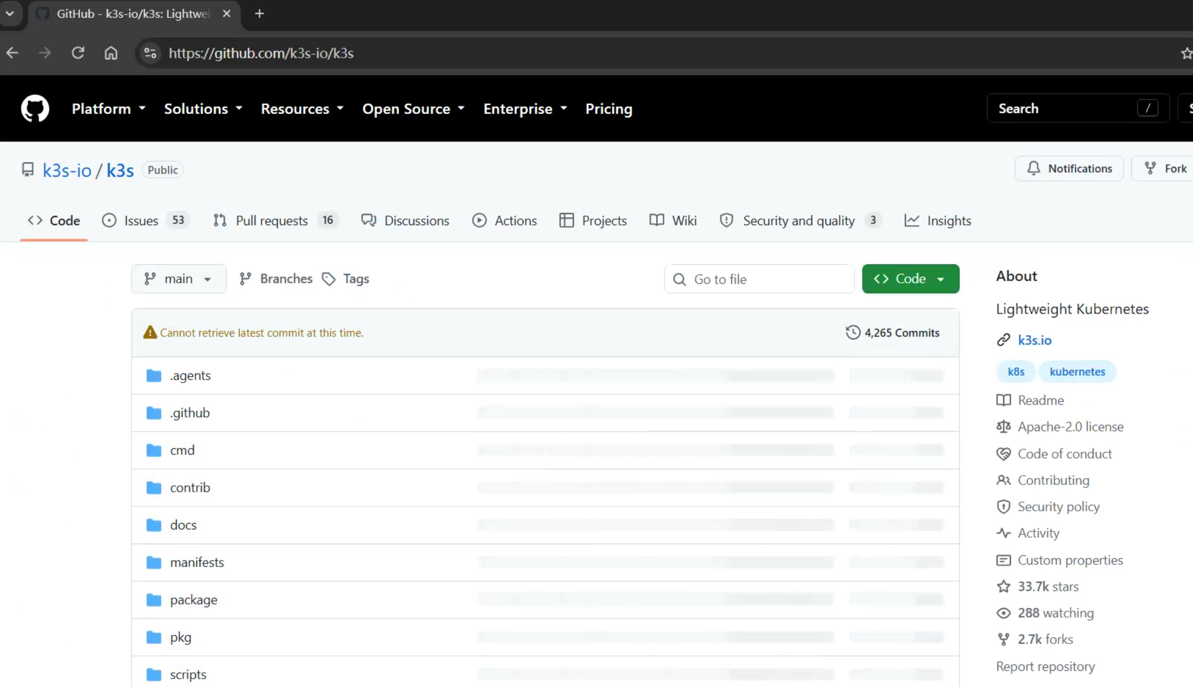This screenshot has height=687, width=1193.
Task: Click Report repository link
Action: (1045, 666)
